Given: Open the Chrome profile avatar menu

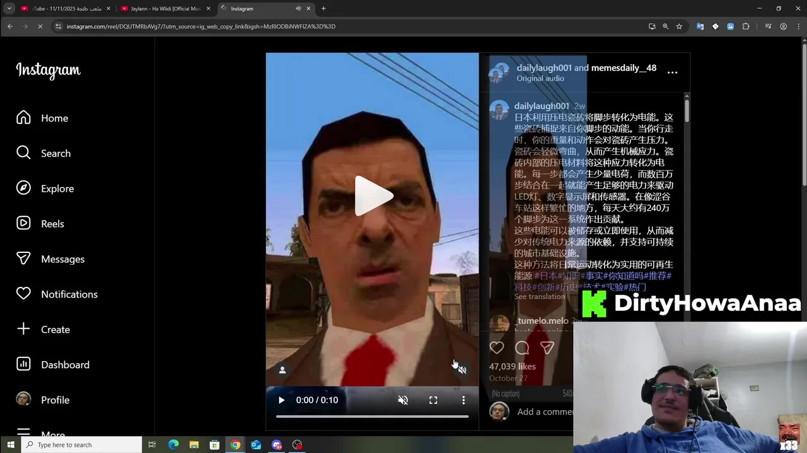Looking at the screenshot, I should click(x=784, y=26).
